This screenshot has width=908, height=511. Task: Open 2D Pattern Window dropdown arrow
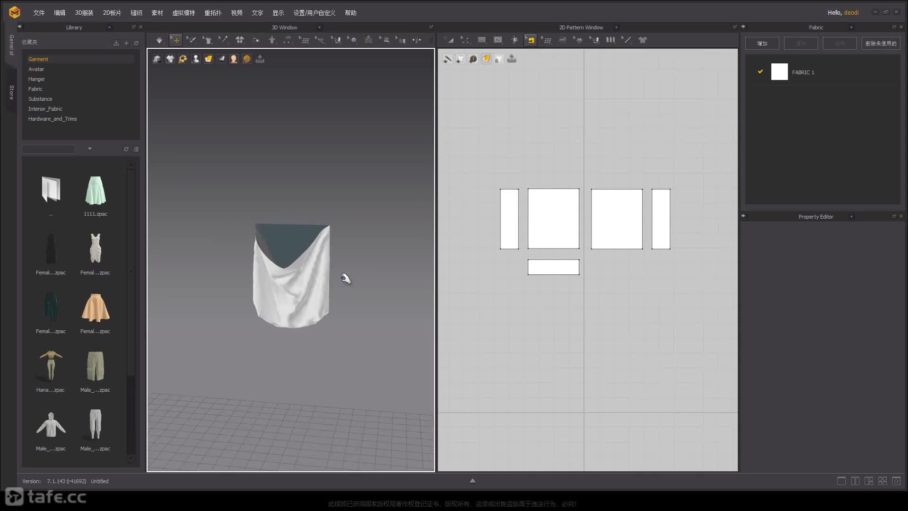click(x=616, y=27)
